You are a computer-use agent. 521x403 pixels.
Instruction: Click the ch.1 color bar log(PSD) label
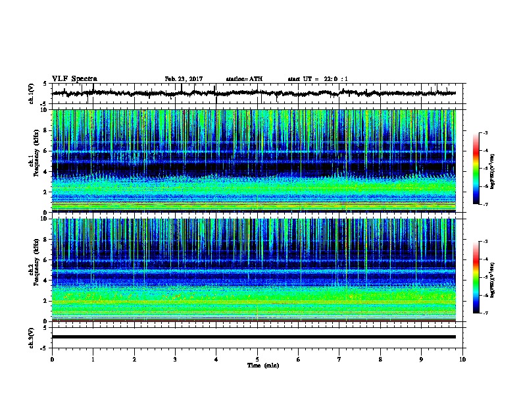[x=493, y=172]
